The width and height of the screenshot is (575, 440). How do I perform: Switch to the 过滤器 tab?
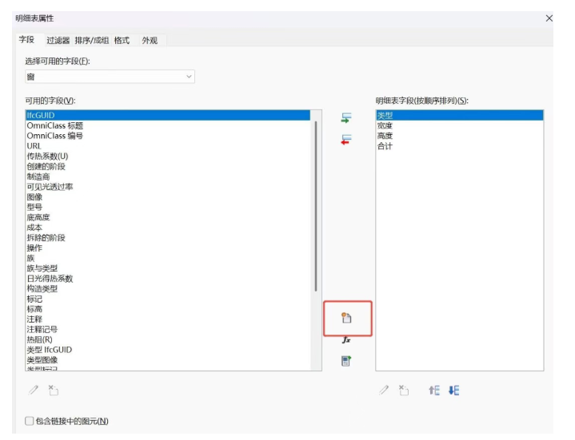(x=58, y=40)
